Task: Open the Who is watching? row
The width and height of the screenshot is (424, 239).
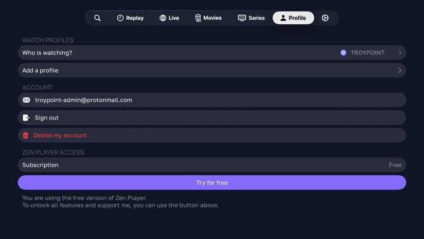Action: point(212,53)
